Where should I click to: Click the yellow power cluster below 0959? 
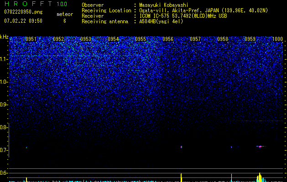[260, 177]
